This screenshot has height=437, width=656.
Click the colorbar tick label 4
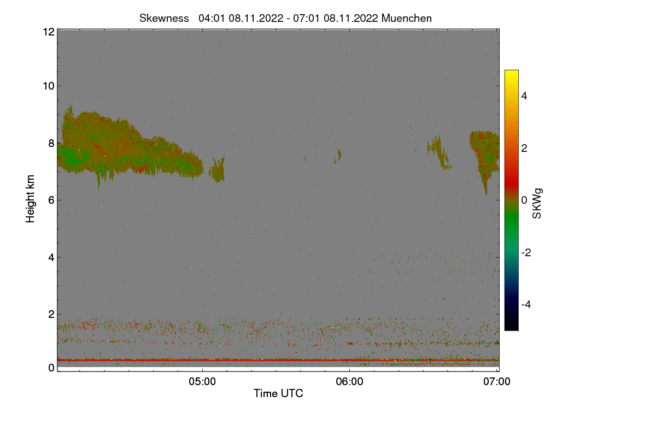(x=524, y=96)
